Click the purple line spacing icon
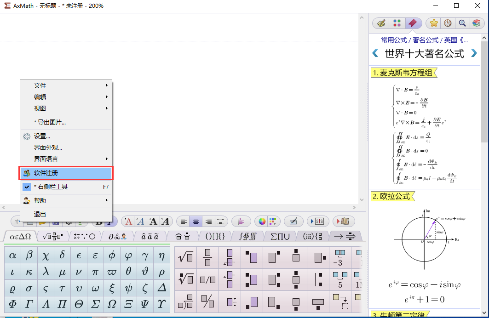 241,221
